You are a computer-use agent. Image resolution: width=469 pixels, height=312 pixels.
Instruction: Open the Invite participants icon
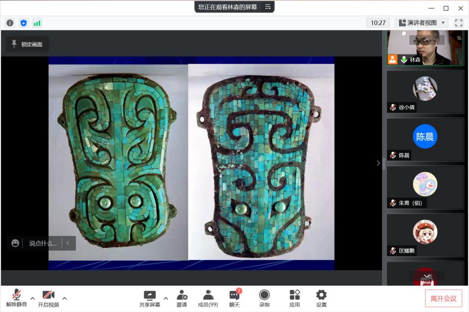(x=182, y=298)
